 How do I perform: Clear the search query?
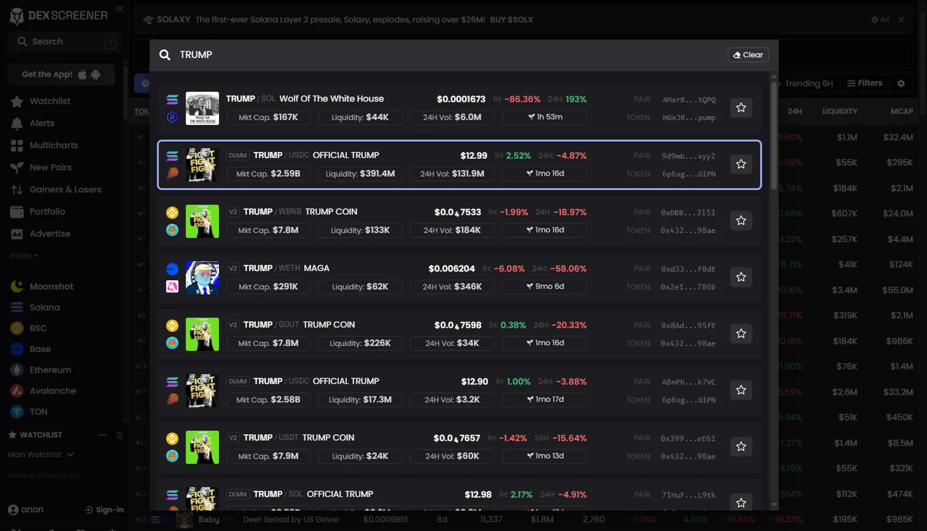click(748, 55)
